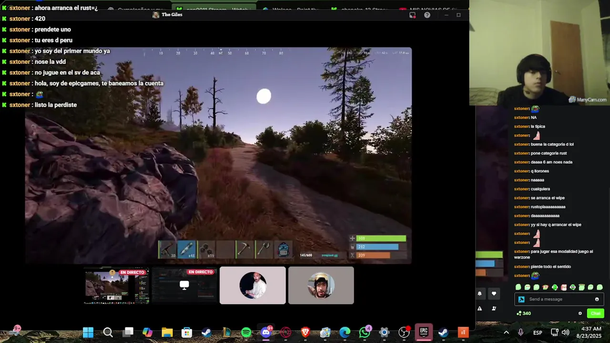Open Microsoft Edge from the taskbar
The image size is (610, 343).
point(345,333)
